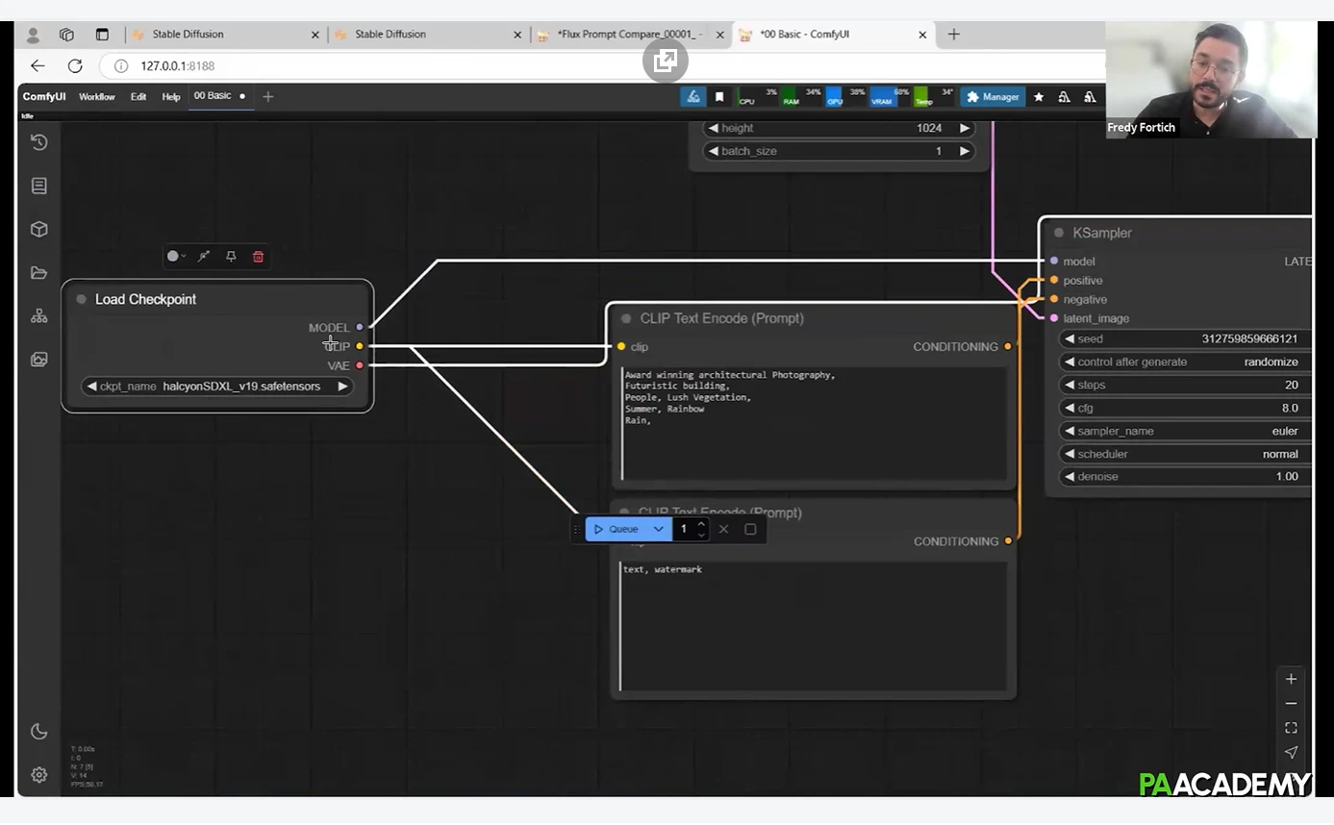The image size is (1334, 825).
Task: Click the square stop icon in queue bar
Action: point(750,529)
